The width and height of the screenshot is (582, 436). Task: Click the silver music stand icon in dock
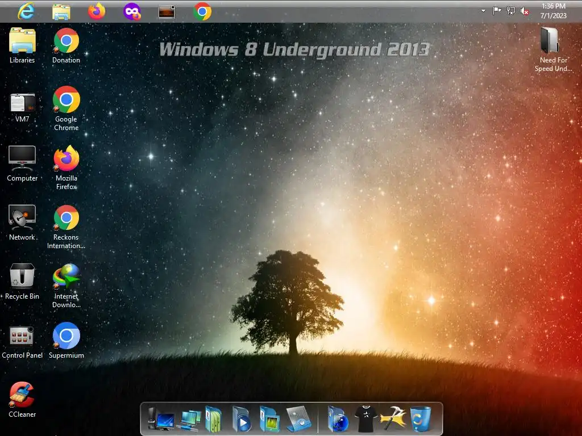click(x=299, y=419)
